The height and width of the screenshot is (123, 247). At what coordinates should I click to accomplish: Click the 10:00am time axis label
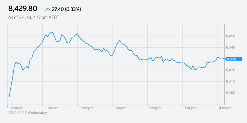16,108
